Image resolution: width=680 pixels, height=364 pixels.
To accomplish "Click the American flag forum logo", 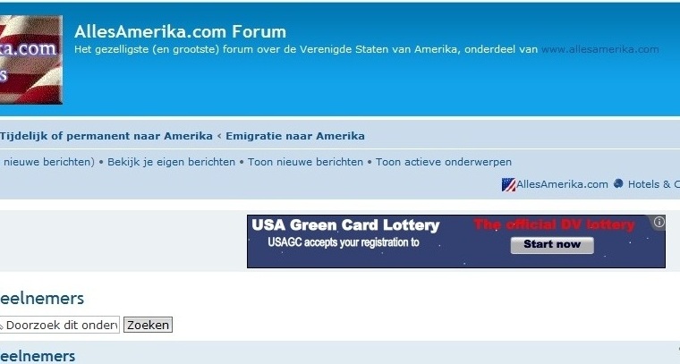I will tap(30, 60).
